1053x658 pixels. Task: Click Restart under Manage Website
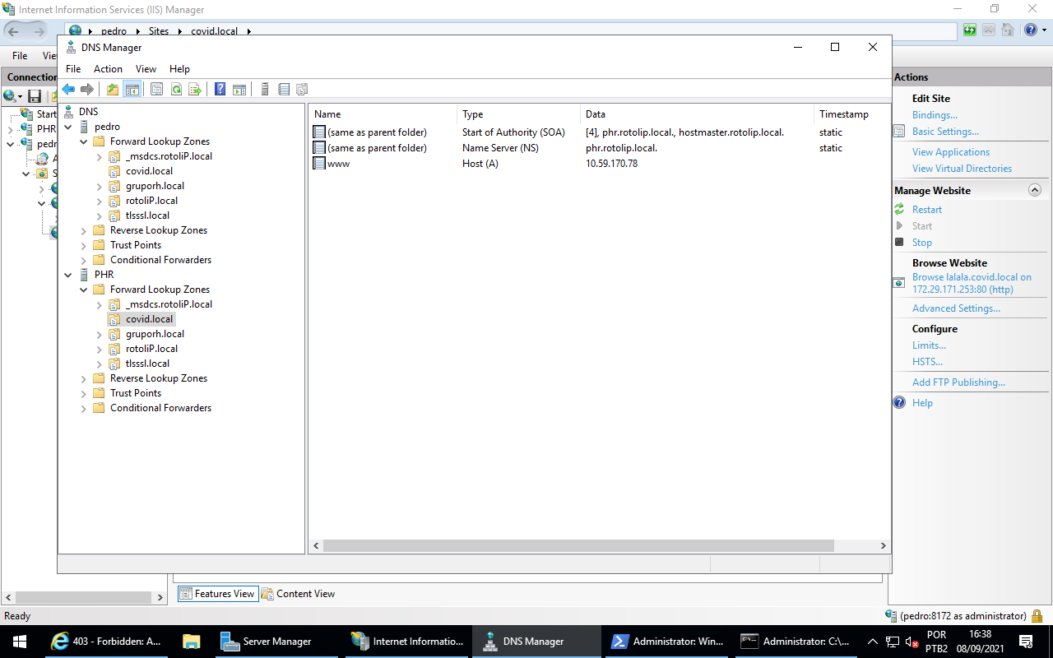click(x=926, y=210)
